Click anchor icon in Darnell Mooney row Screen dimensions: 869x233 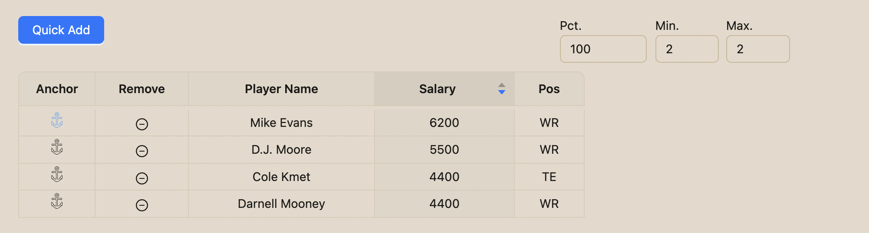tap(57, 201)
